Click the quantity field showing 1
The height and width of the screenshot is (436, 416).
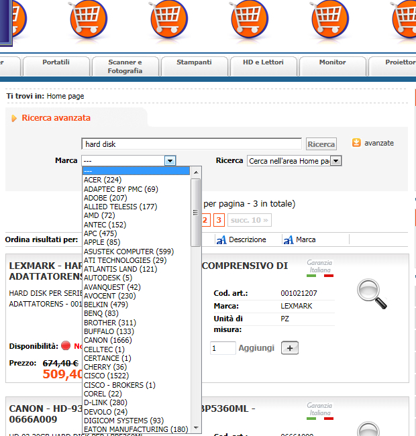pyautogui.click(x=223, y=348)
